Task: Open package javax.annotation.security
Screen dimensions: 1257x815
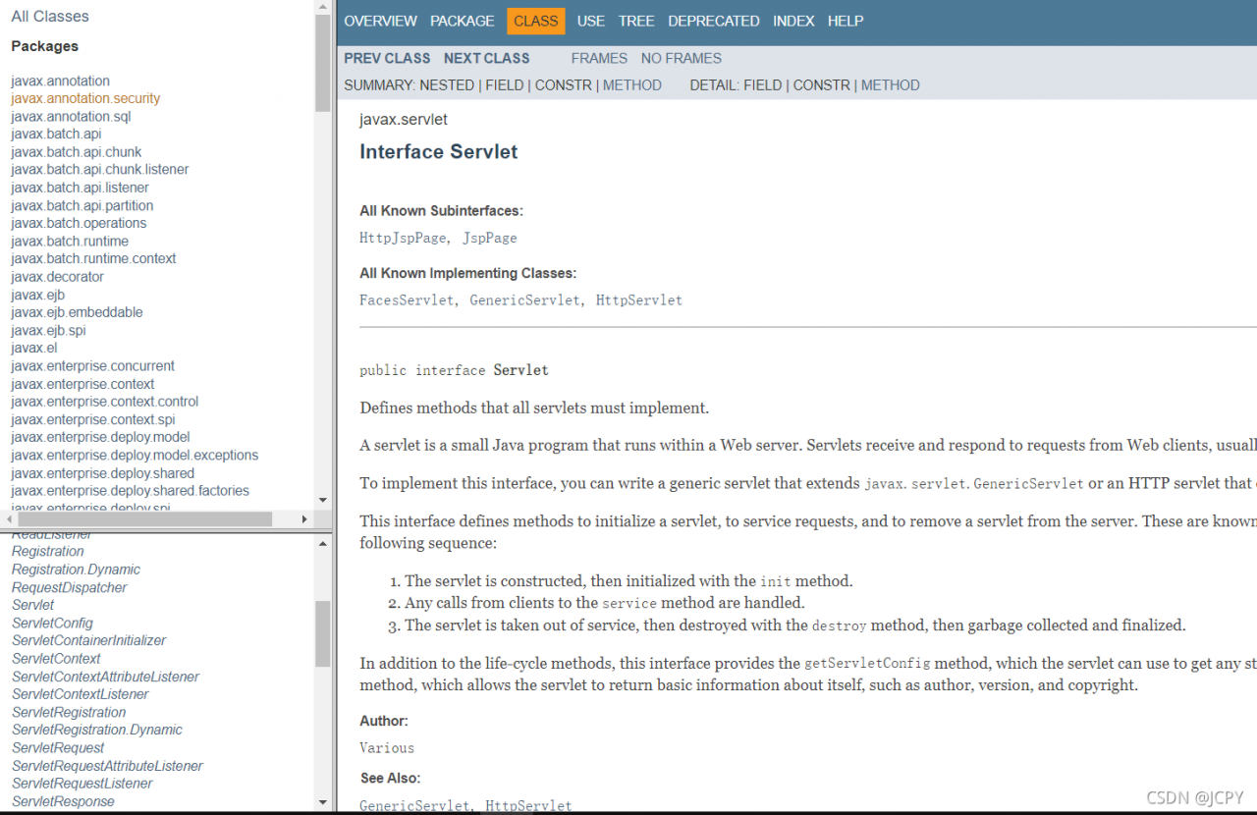Action: (x=85, y=98)
